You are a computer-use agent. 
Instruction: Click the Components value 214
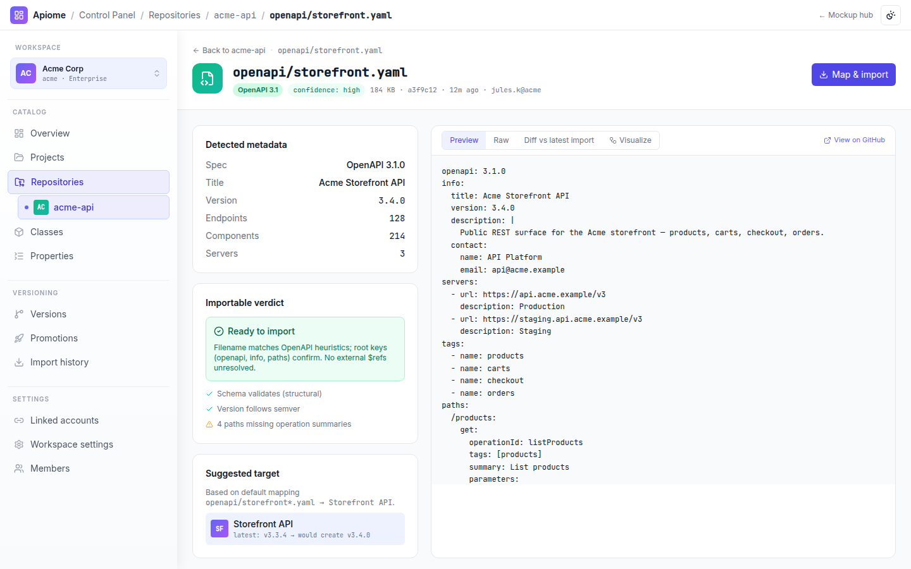pyautogui.click(x=397, y=236)
